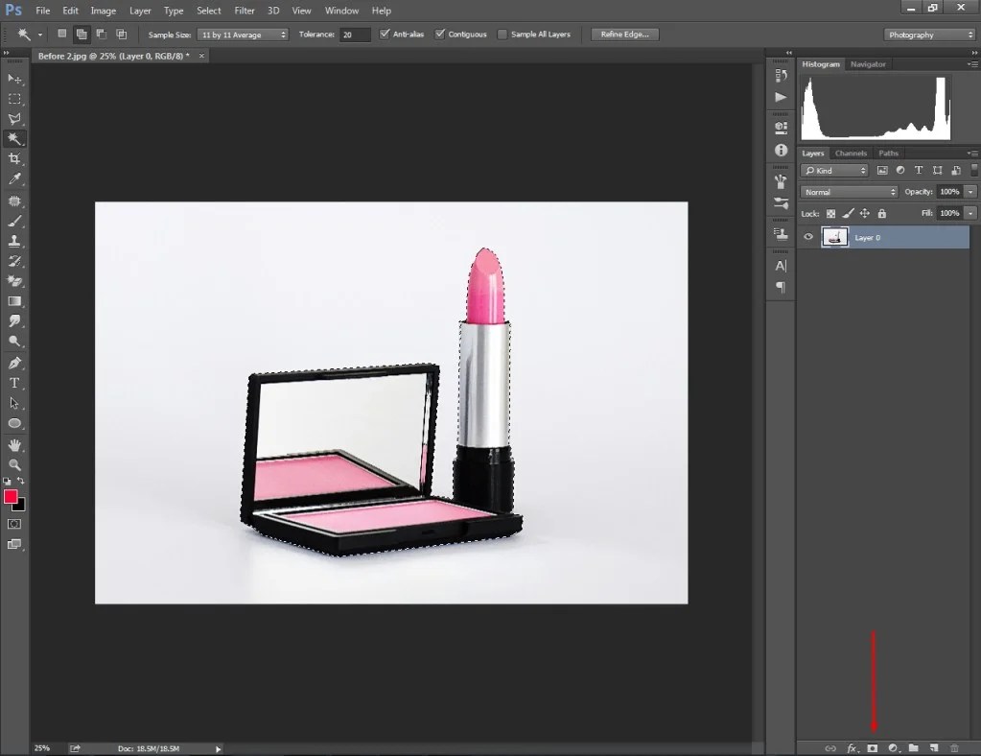The width and height of the screenshot is (981, 756).
Task: Select the Polygonal Lasso tool
Action: (14, 119)
